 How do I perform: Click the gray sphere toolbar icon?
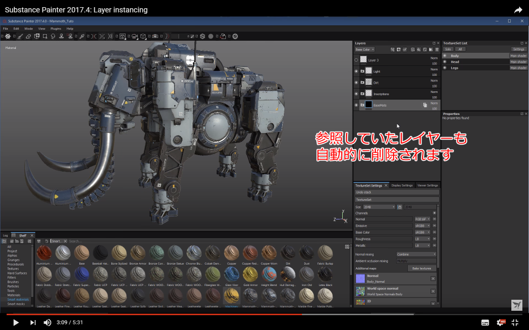point(211,36)
